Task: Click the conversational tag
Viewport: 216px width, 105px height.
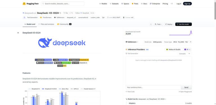Action: click(83, 17)
